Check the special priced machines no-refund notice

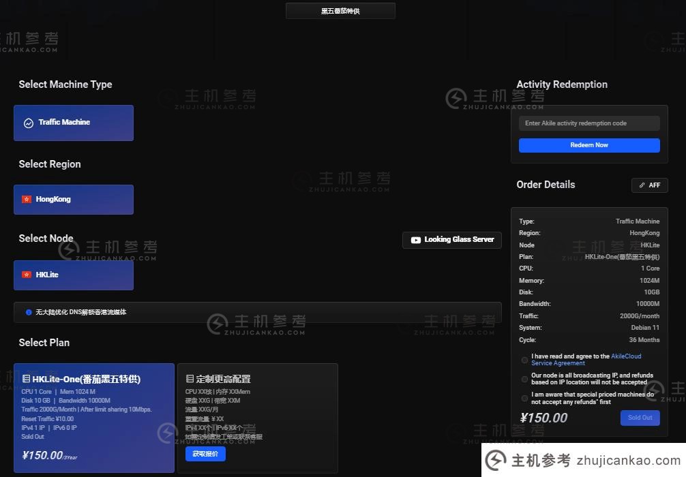point(524,399)
